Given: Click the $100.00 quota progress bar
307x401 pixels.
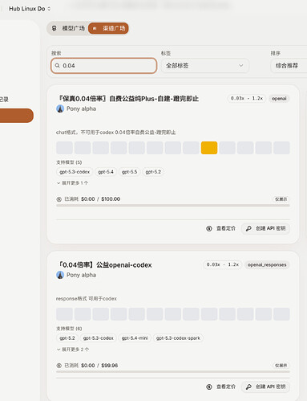Looking at the screenshot, I should point(173,206).
